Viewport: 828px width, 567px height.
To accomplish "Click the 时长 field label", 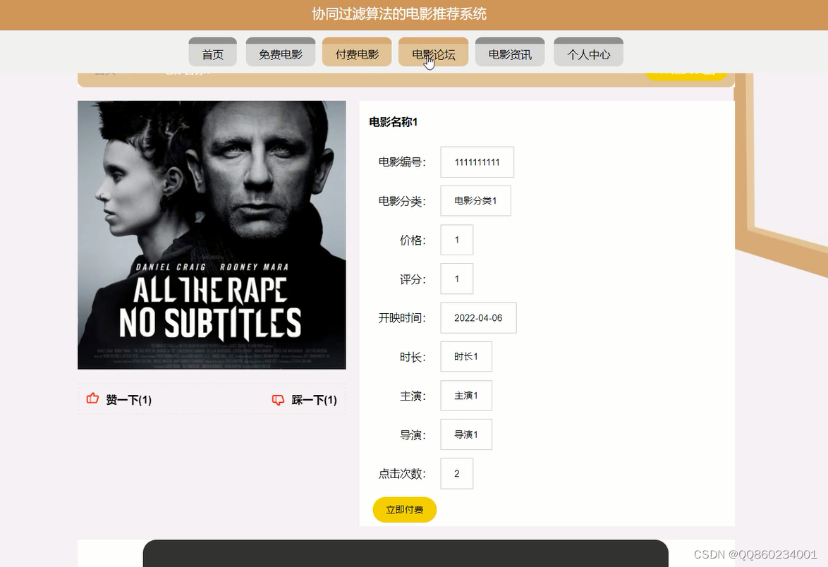I will (x=413, y=357).
